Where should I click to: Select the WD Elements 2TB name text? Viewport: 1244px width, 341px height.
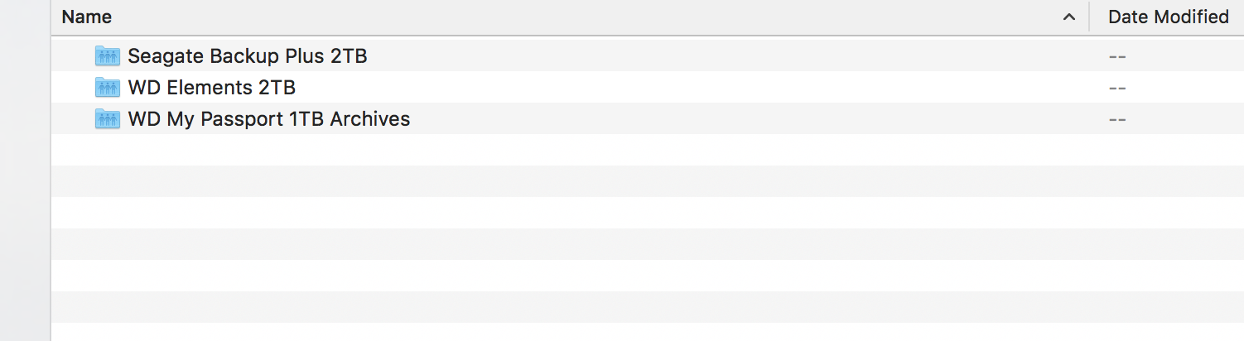pos(212,88)
